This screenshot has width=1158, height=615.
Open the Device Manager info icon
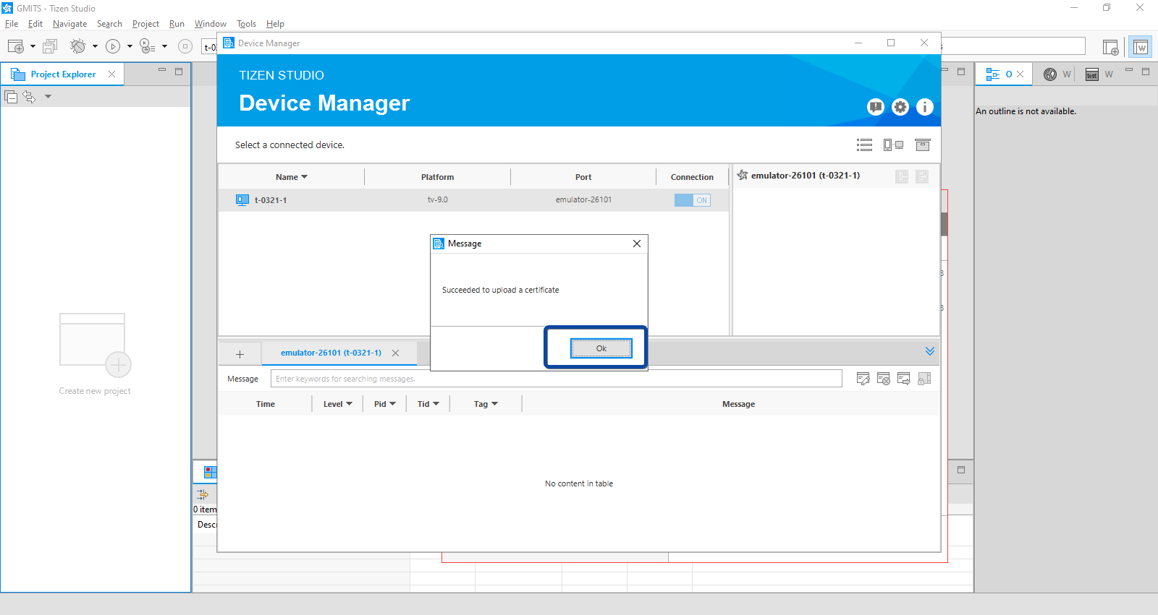click(x=925, y=107)
